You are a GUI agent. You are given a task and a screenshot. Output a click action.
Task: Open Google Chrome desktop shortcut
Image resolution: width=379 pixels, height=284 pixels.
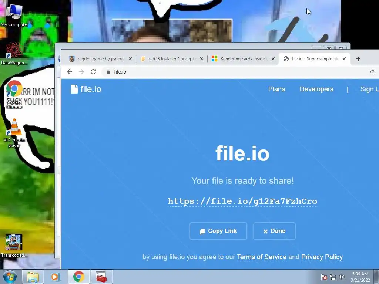14,95
